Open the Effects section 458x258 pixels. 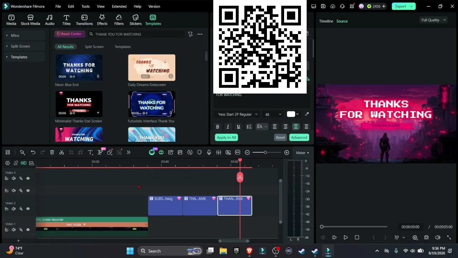click(102, 20)
